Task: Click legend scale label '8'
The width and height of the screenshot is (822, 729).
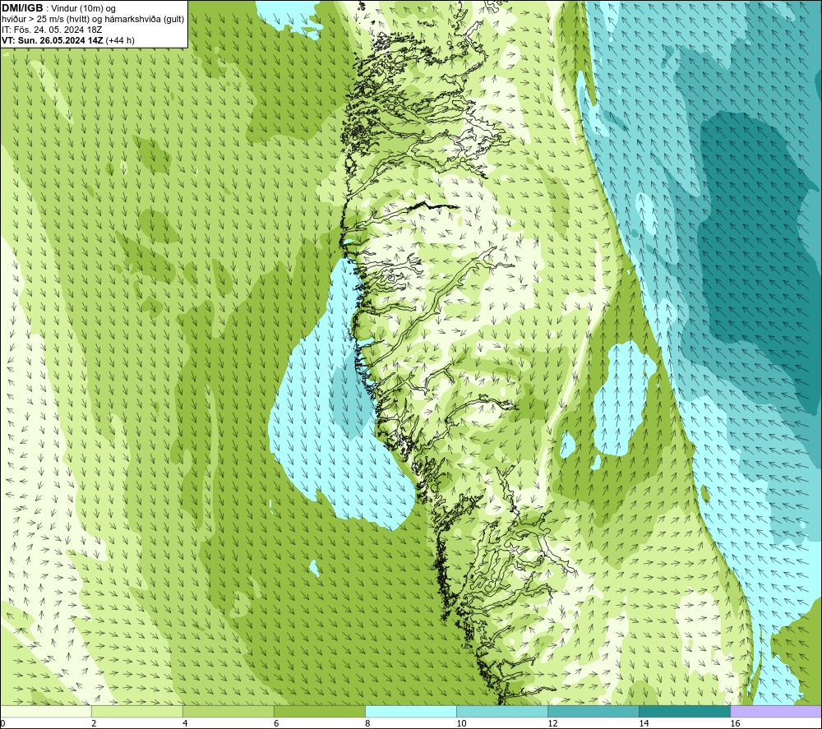Action: [x=367, y=724]
